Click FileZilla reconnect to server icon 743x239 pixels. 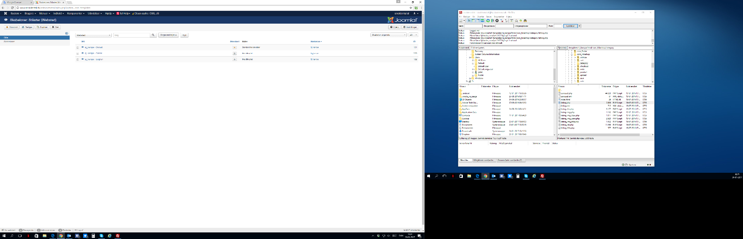coord(506,21)
